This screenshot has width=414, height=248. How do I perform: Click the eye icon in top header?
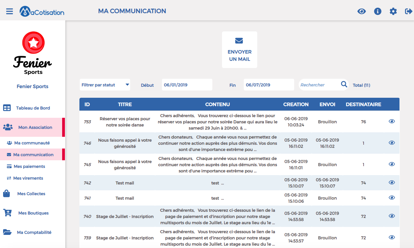coord(362,11)
